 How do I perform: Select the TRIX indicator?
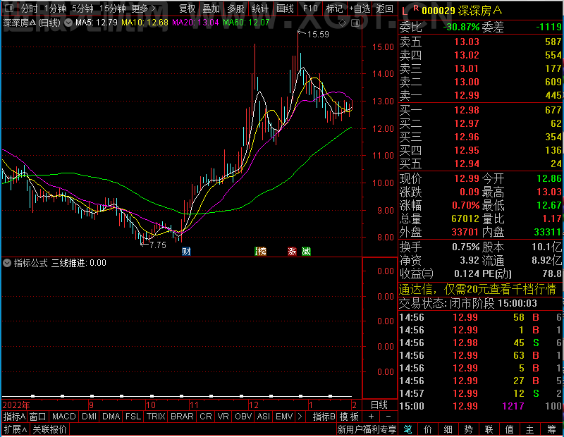click(x=156, y=417)
